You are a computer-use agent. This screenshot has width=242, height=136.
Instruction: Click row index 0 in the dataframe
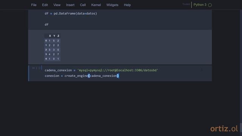pyautogui.click(x=46, y=41)
